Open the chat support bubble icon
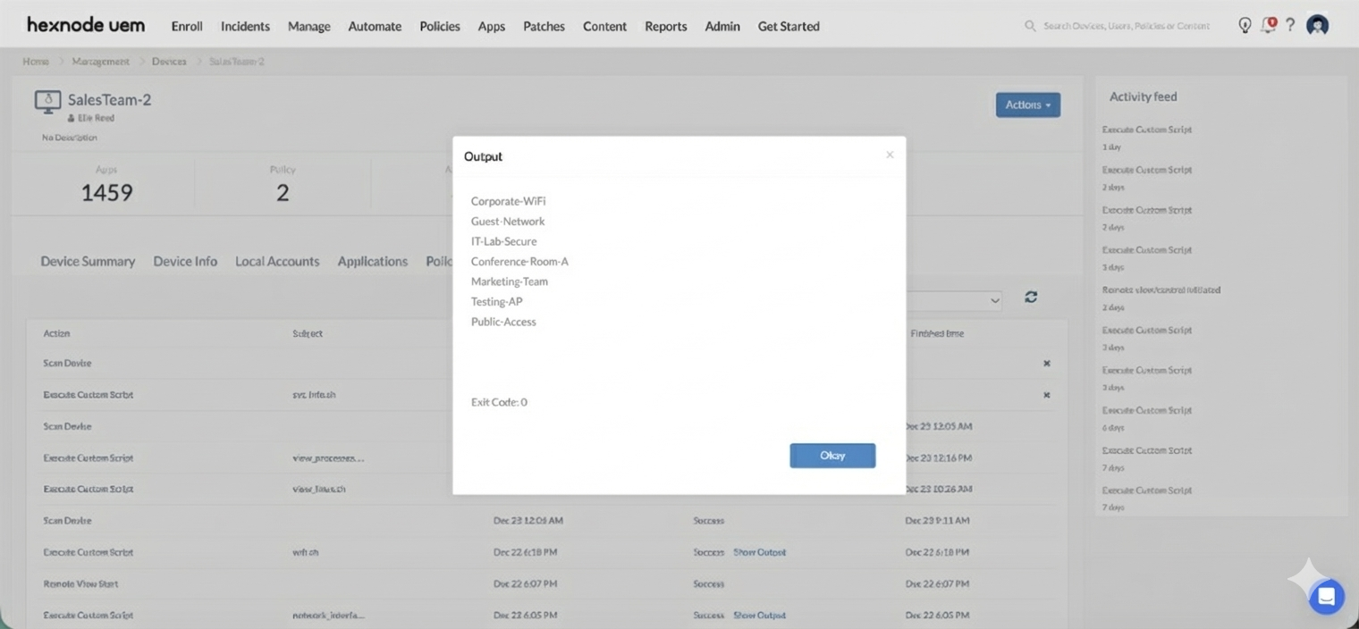The width and height of the screenshot is (1359, 629). coord(1326,597)
